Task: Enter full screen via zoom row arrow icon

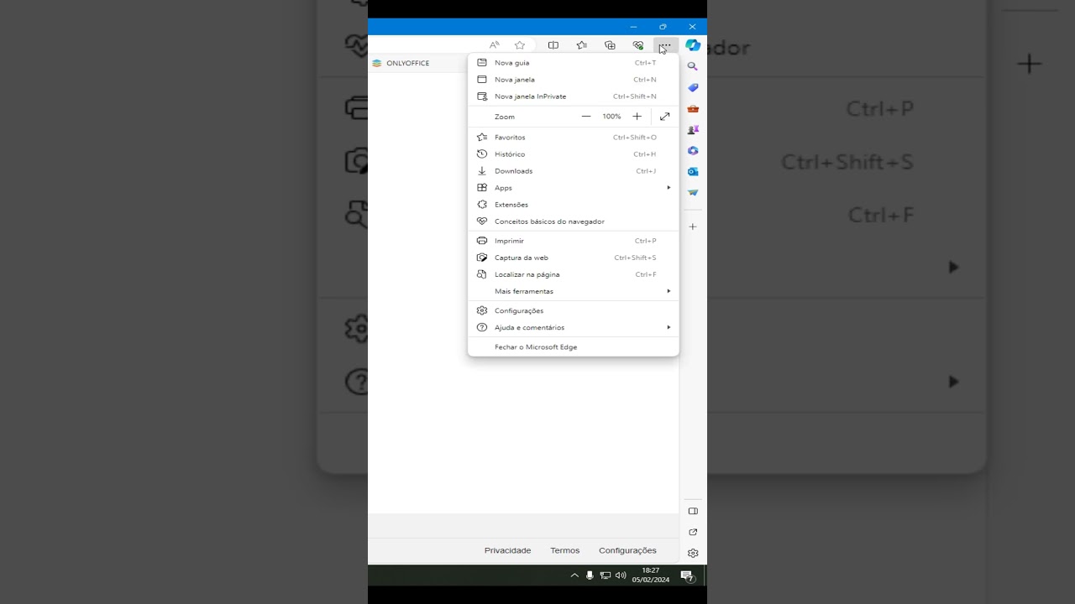Action: (x=664, y=117)
